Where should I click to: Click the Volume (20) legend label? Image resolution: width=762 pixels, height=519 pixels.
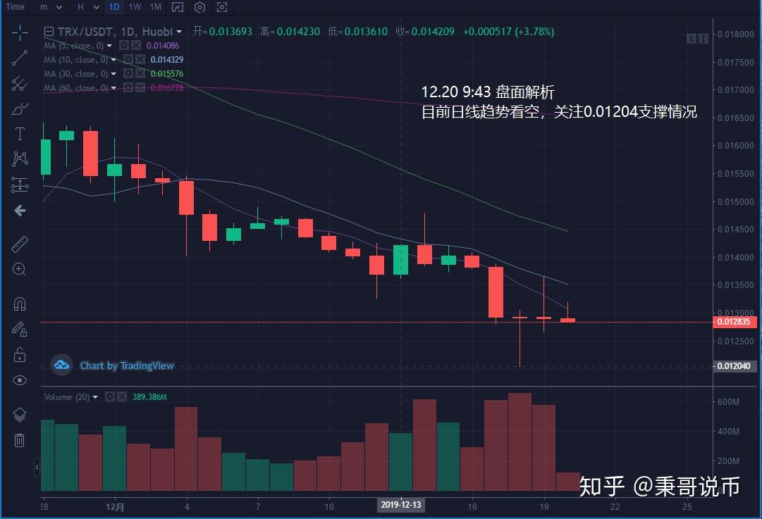[66, 397]
